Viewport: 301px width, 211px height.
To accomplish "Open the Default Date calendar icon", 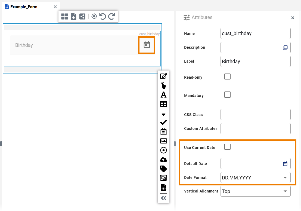I will coord(285,164).
